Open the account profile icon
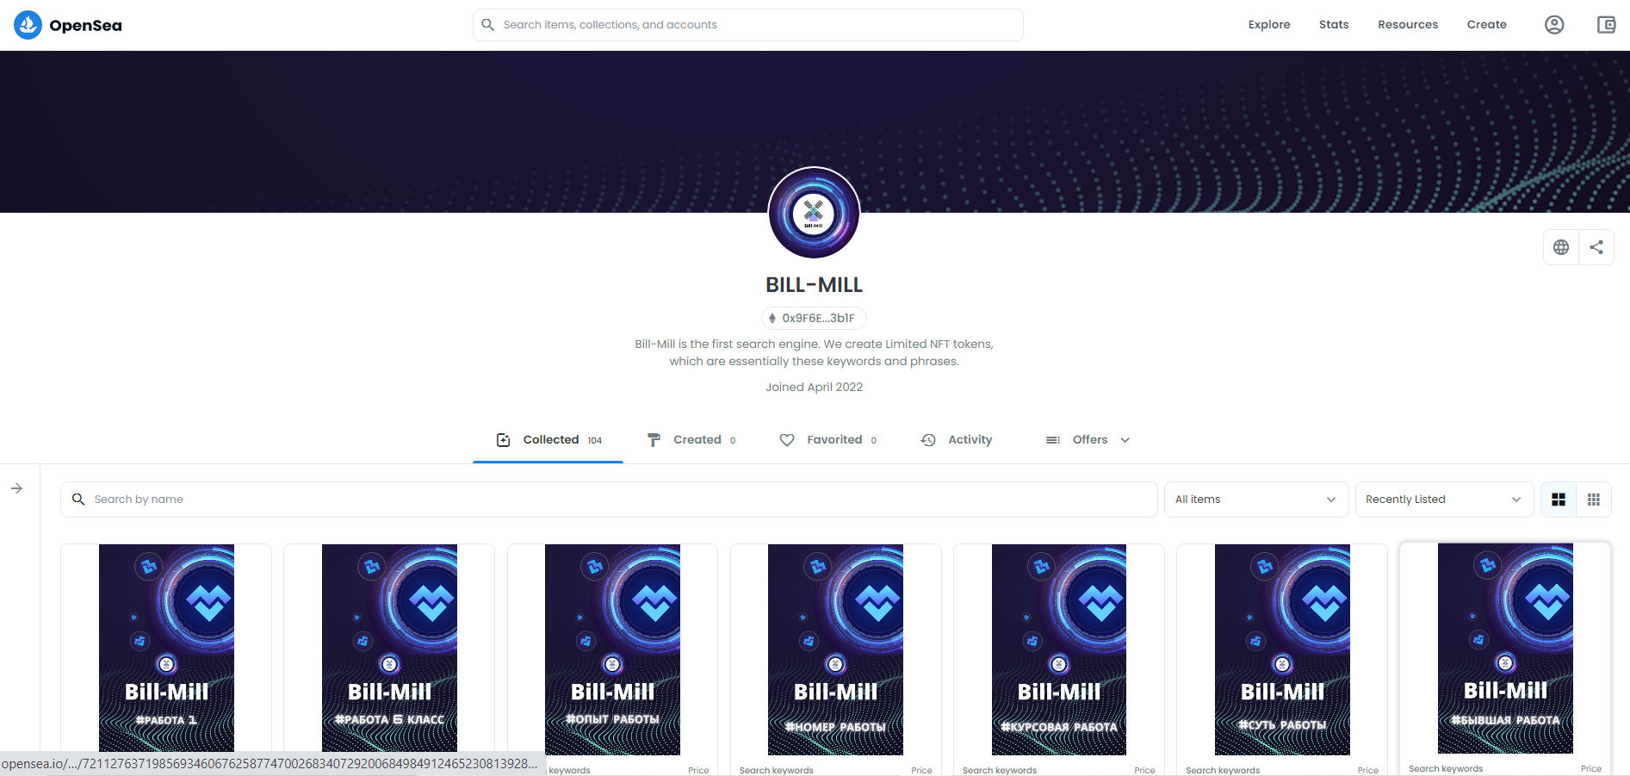This screenshot has height=776, width=1630. 1554,25
